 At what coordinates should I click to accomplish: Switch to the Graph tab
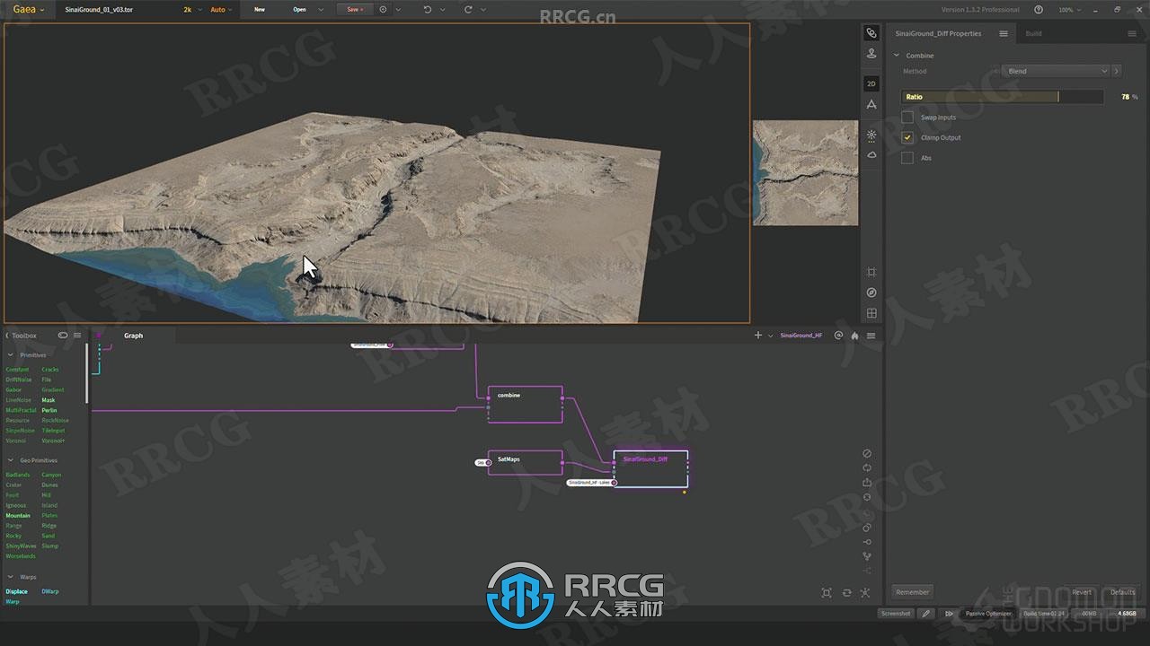click(133, 336)
